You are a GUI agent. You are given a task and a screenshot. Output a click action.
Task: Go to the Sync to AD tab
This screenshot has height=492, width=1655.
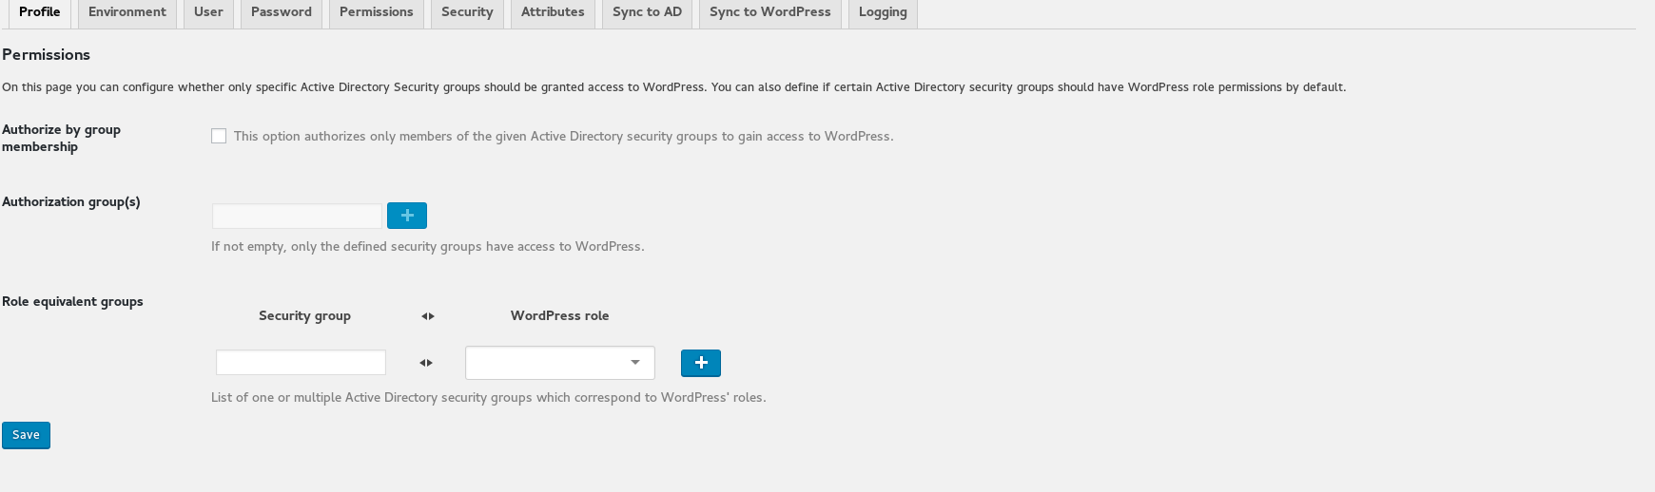pyautogui.click(x=647, y=12)
